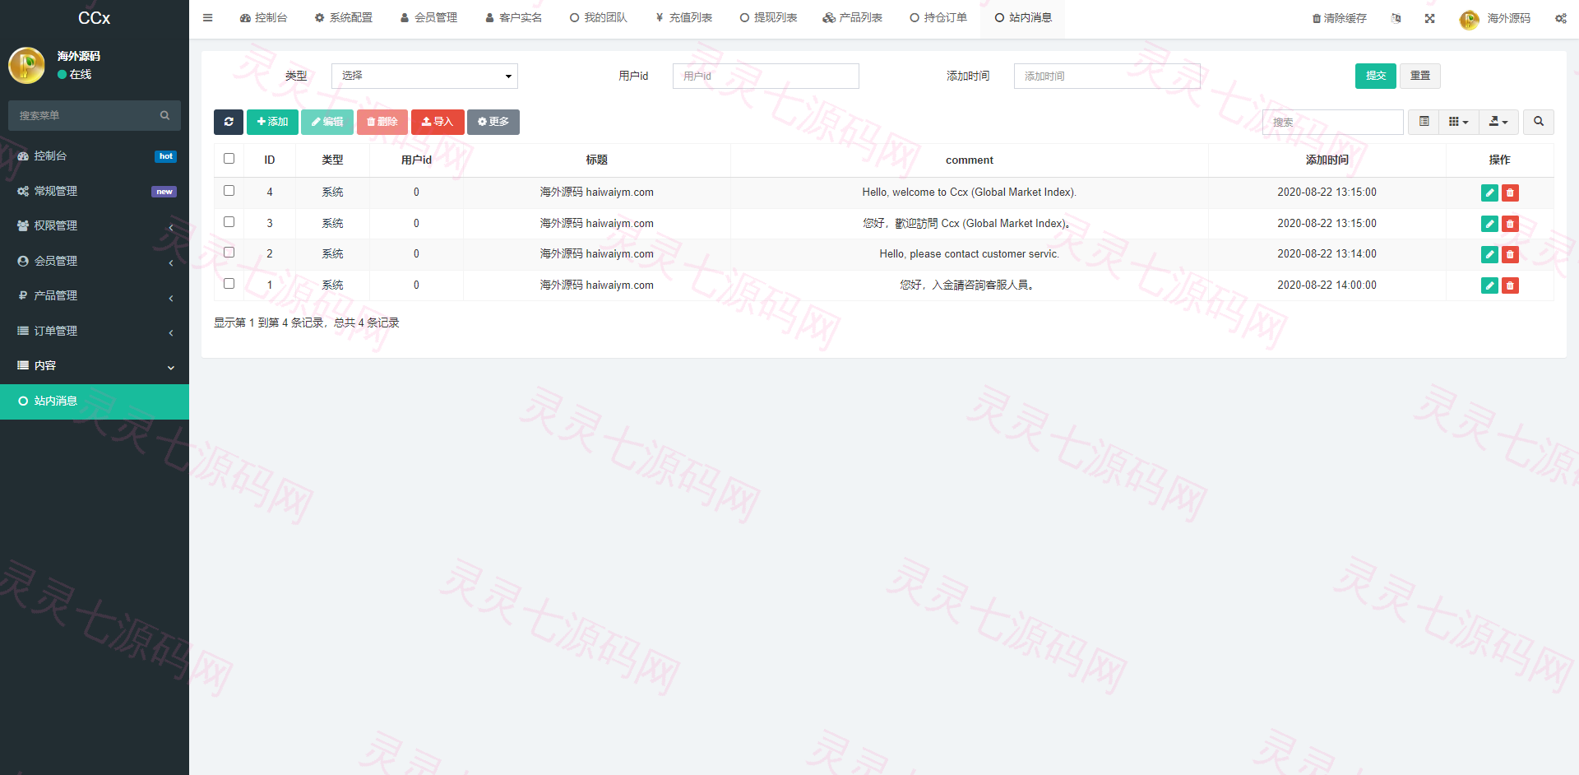Screen dimensions: 1579x775
Task: Delete row 4 with red trash icon
Action: (x=1510, y=193)
